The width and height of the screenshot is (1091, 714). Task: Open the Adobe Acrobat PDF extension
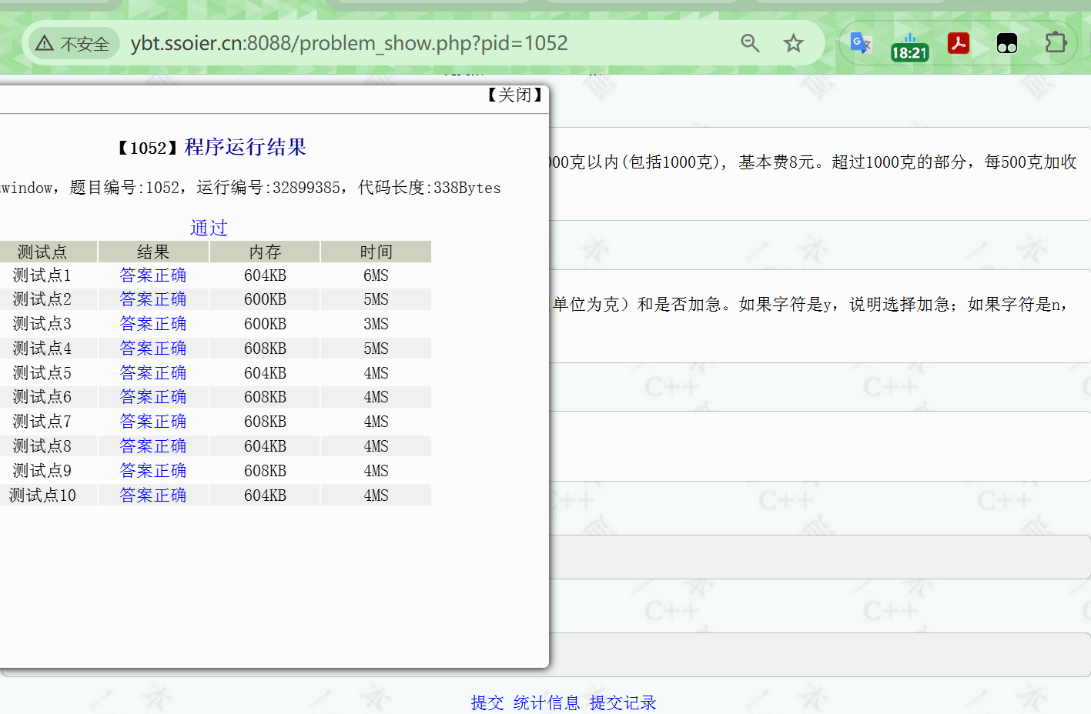(x=959, y=43)
